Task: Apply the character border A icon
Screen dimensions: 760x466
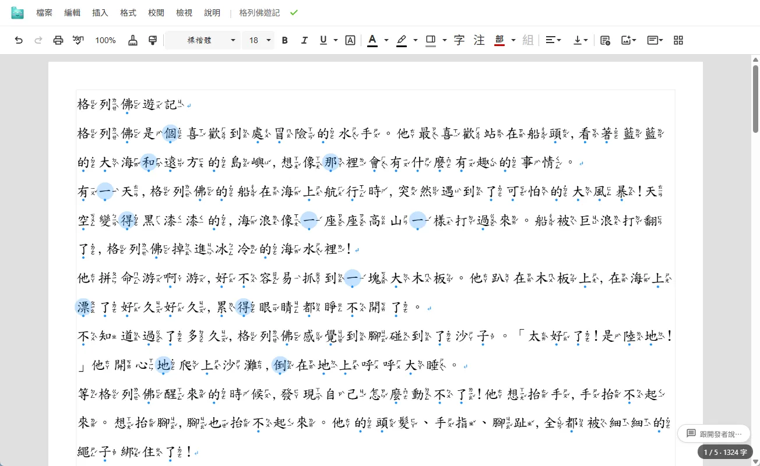Action: coord(350,40)
